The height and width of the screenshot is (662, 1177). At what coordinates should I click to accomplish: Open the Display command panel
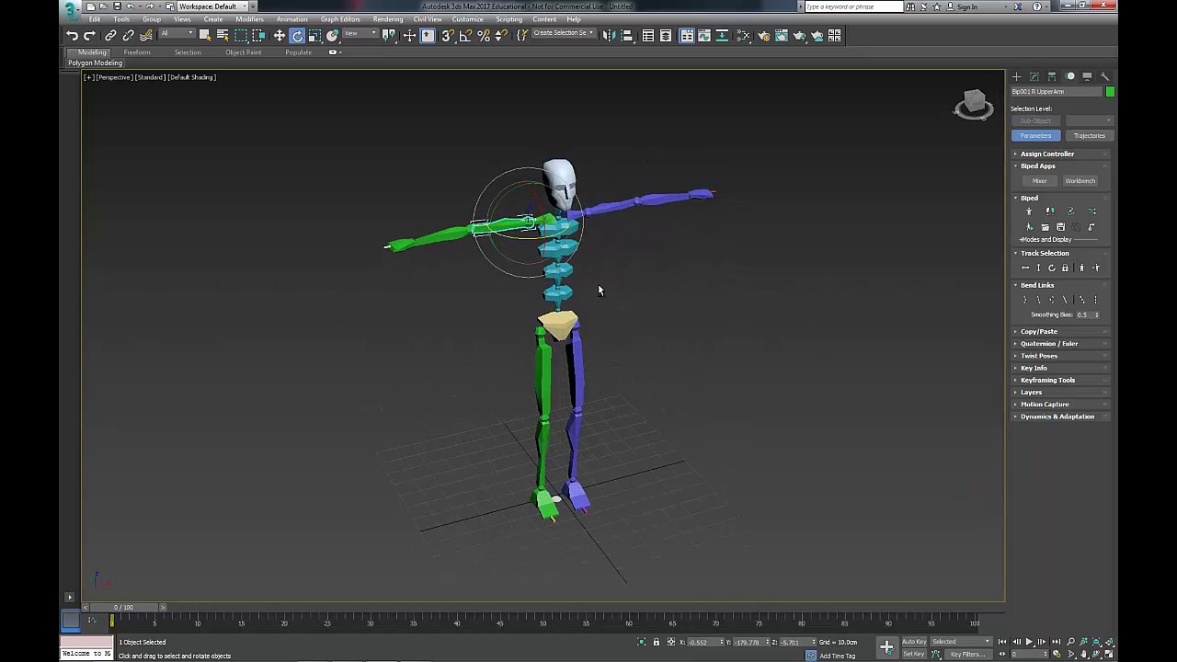click(1087, 76)
